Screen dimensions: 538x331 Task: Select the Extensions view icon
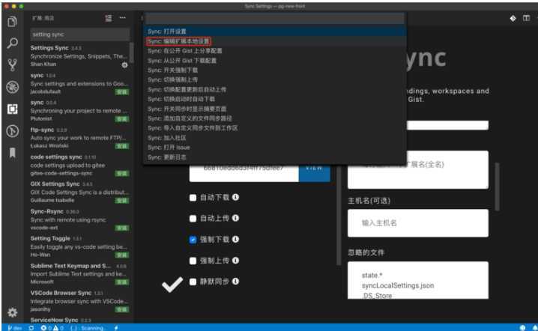click(x=12, y=109)
